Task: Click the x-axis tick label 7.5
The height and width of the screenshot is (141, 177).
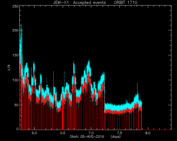Action: click(x=119, y=133)
